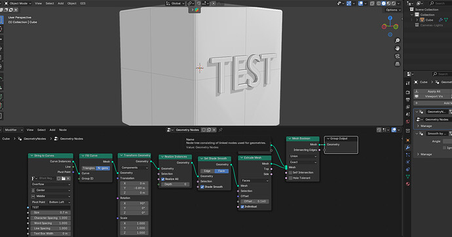
Task: Toggle viewport gizmo display button
Action: [348, 3]
